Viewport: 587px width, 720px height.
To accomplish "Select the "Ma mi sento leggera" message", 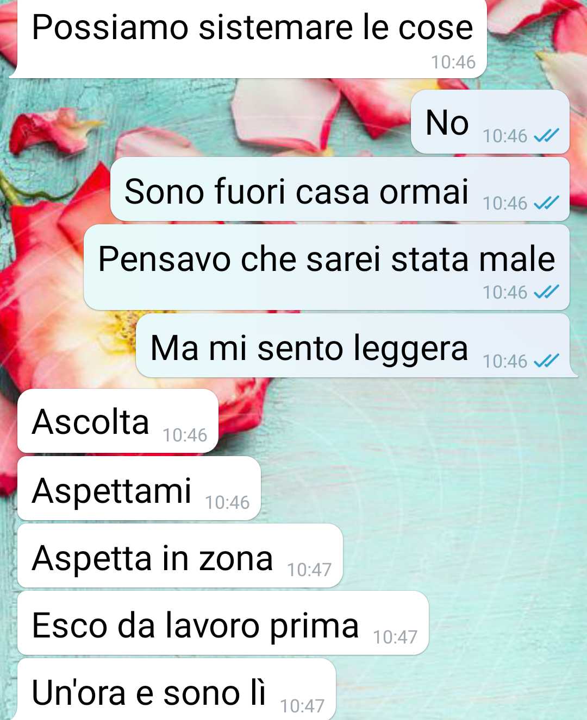I will pyautogui.click(x=357, y=345).
